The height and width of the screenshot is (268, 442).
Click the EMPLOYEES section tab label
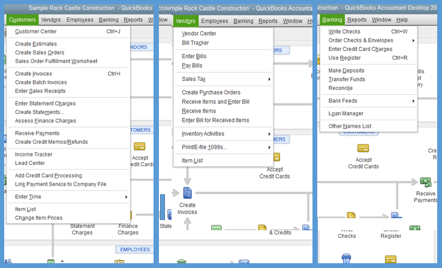(135, 249)
